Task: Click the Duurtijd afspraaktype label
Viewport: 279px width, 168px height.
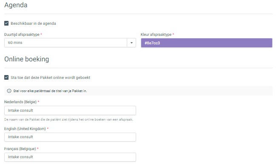Action: [x=22, y=35]
